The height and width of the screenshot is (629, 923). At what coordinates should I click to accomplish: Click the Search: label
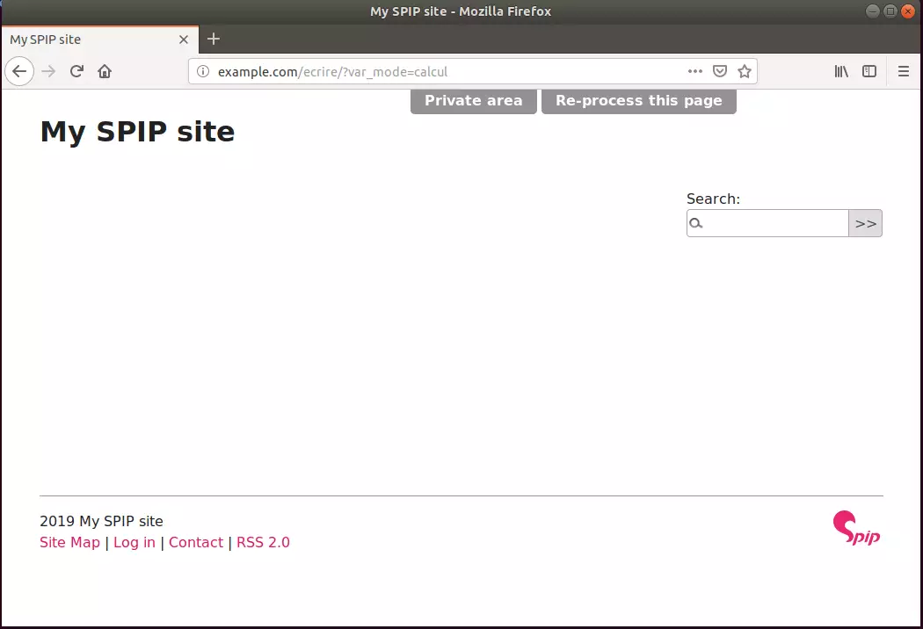pos(713,199)
